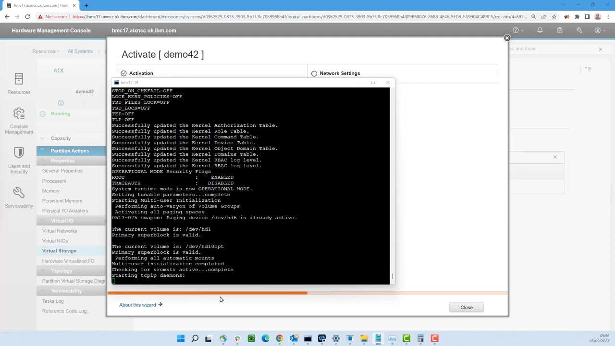Open the browser side panel icon
Image resolution: width=615 pixels, height=346 pixels.
(x=587, y=17)
